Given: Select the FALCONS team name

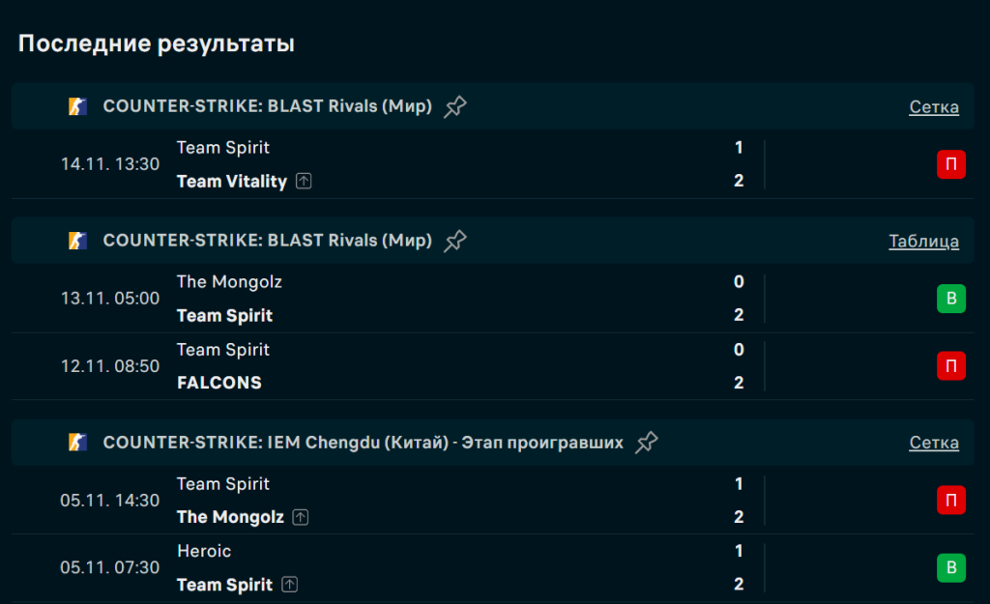Looking at the screenshot, I should pyautogui.click(x=219, y=383).
